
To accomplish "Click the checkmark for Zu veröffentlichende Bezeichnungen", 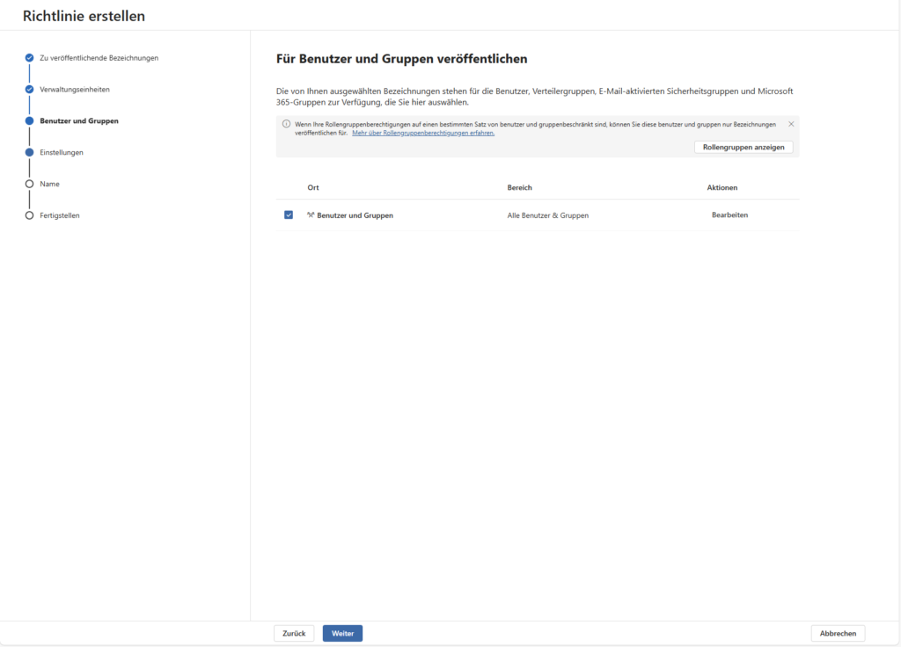I will click(29, 58).
